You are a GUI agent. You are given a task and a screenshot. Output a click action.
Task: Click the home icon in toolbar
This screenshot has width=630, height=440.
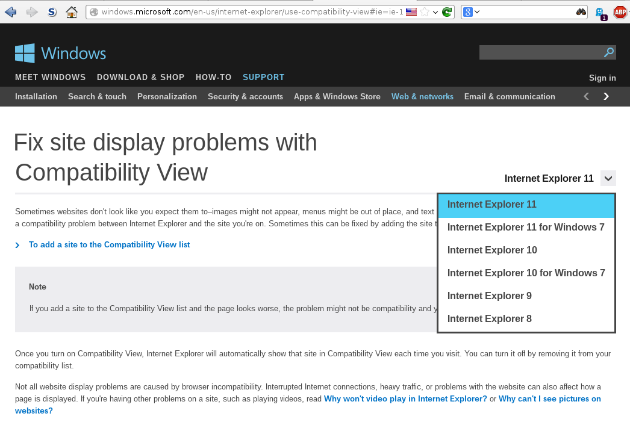(x=72, y=12)
